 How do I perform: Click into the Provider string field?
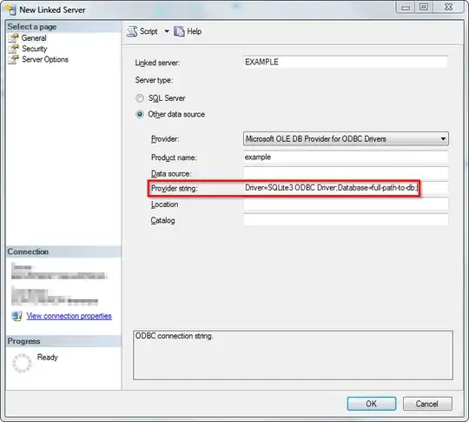click(346, 188)
